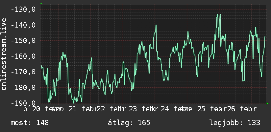Click the green arrow atop the y-axis

click(x=41, y=4)
